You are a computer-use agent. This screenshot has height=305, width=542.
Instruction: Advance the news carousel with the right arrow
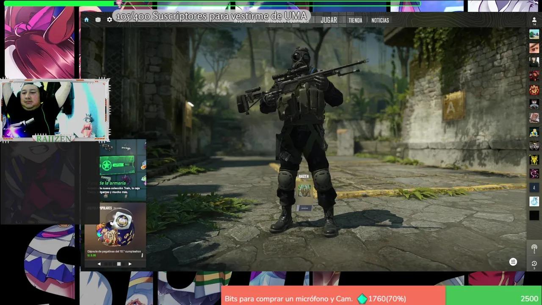[130, 263]
